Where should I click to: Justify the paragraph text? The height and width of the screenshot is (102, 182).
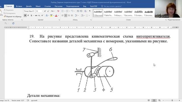(x=72, y=15)
